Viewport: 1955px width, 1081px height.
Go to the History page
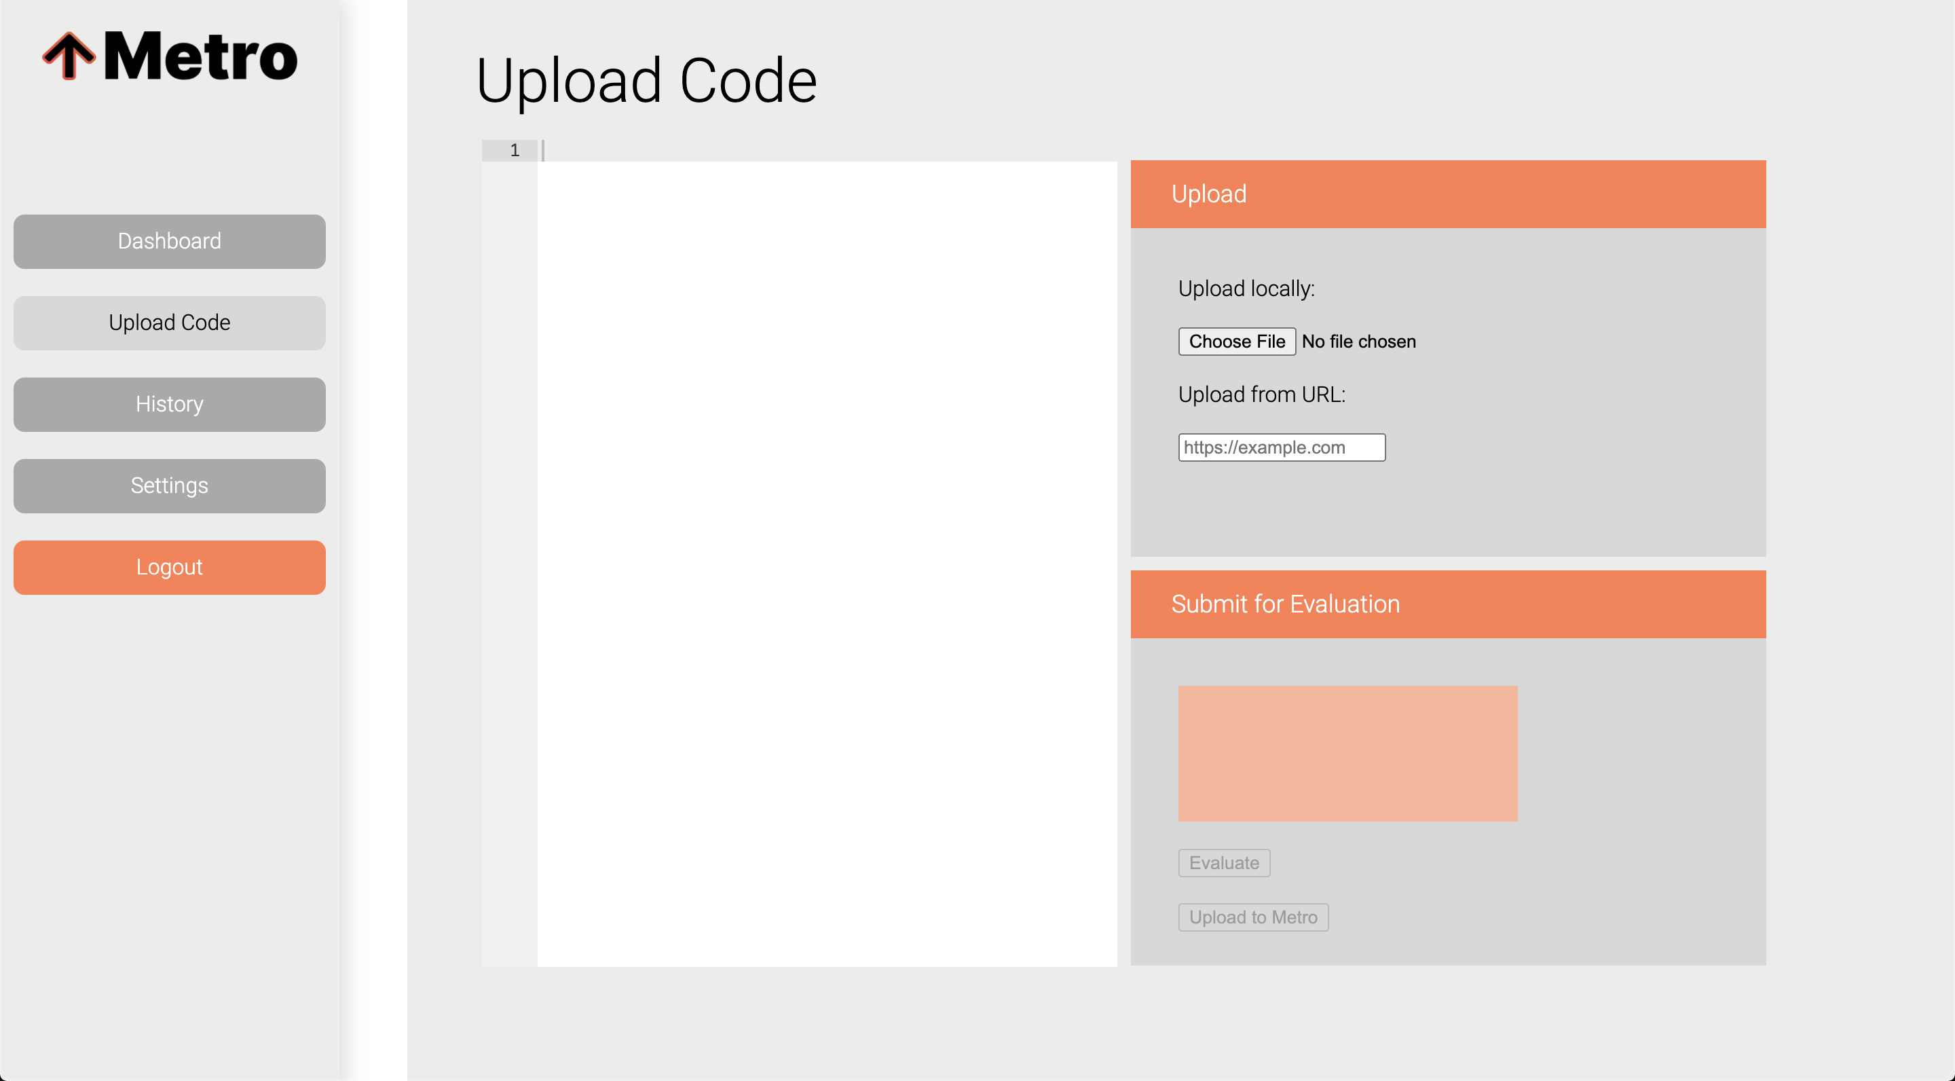pos(169,405)
